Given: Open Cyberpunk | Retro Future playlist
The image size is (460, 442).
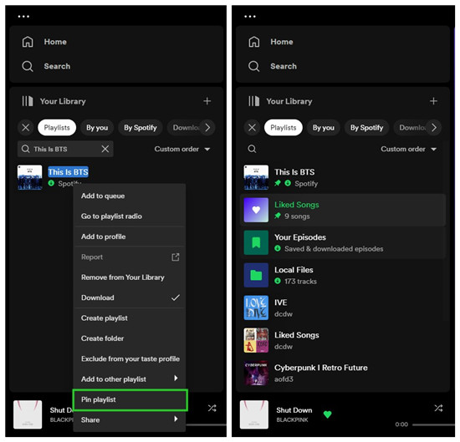Looking at the screenshot, I should tap(343, 373).
